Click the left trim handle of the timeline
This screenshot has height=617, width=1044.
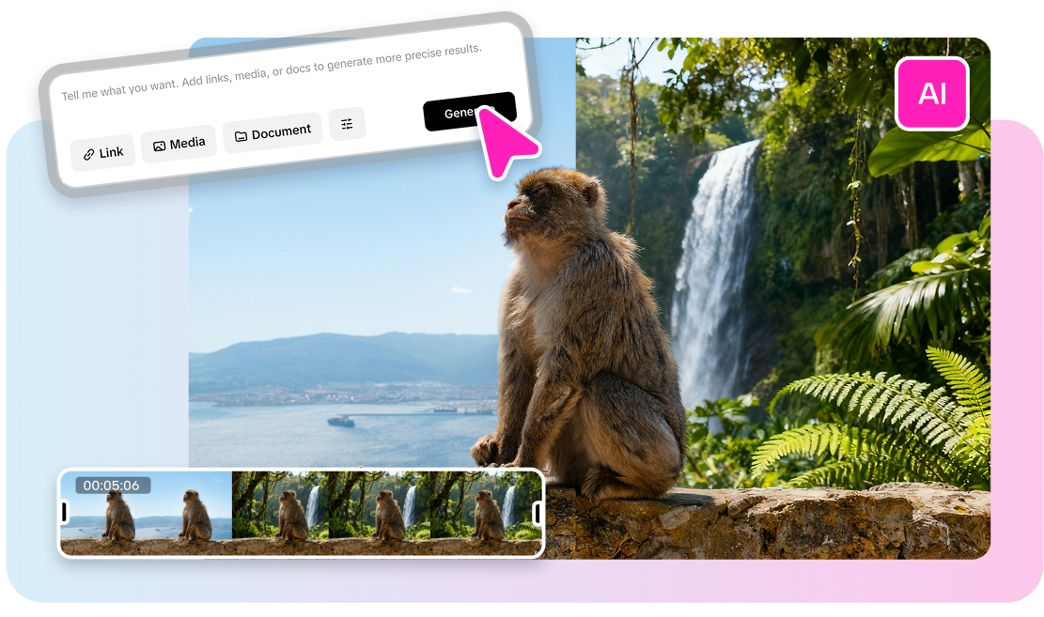[66, 512]
